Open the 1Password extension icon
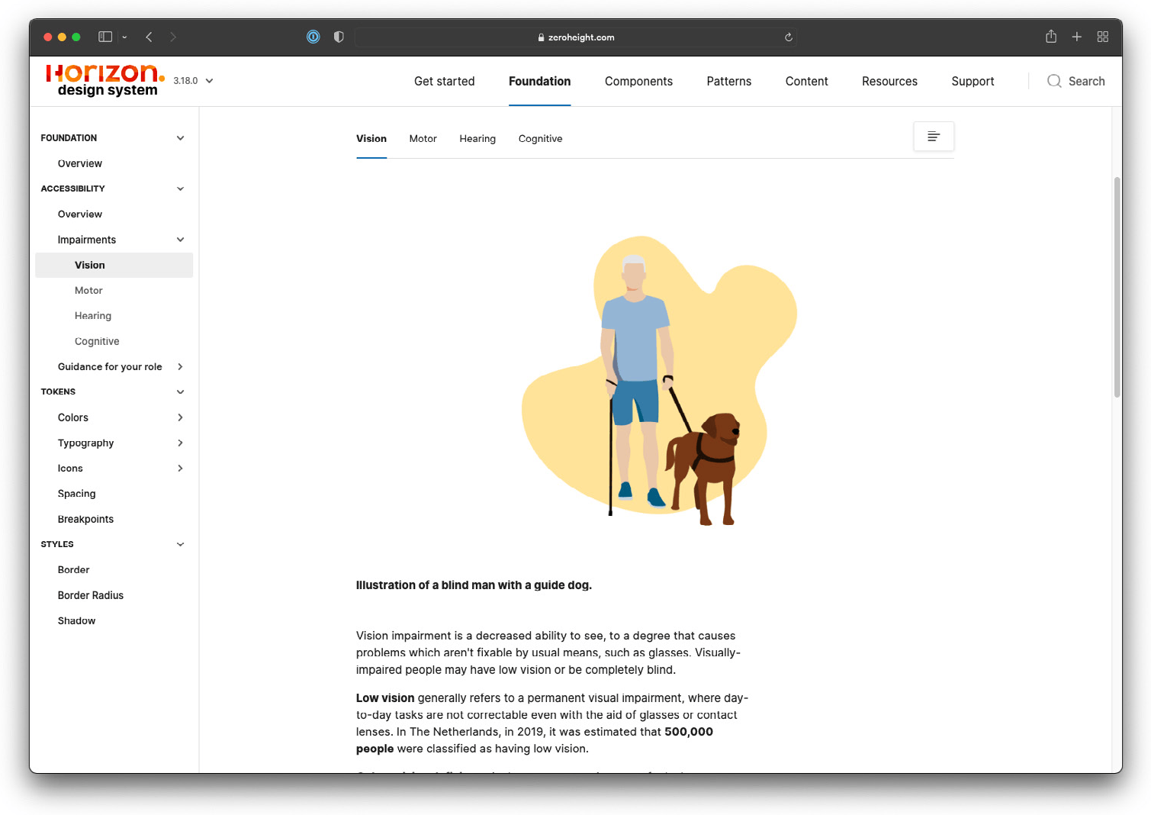This screenshot has height=815, width=1151. pos(313,37)
